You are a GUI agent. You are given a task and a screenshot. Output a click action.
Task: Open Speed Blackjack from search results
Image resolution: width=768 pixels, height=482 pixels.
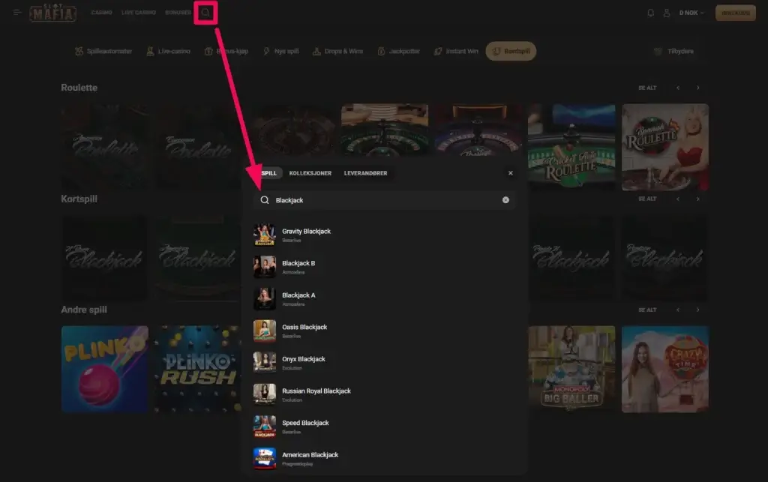385,427
